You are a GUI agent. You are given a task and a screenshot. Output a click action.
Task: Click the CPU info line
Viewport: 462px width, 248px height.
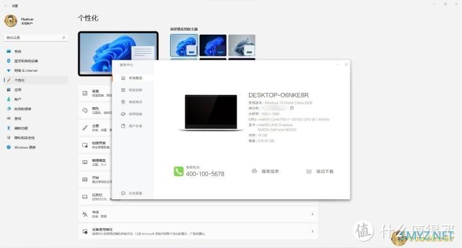tap(289, 119)
